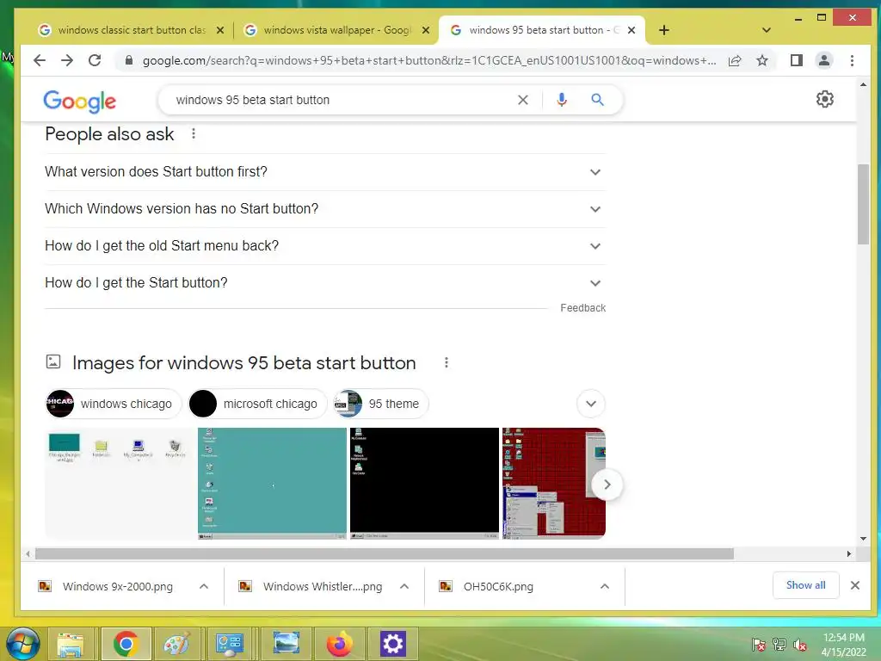Submit search with magnifier icon
881x661 pixels.
pyautogui.click(x=597, y=100)
